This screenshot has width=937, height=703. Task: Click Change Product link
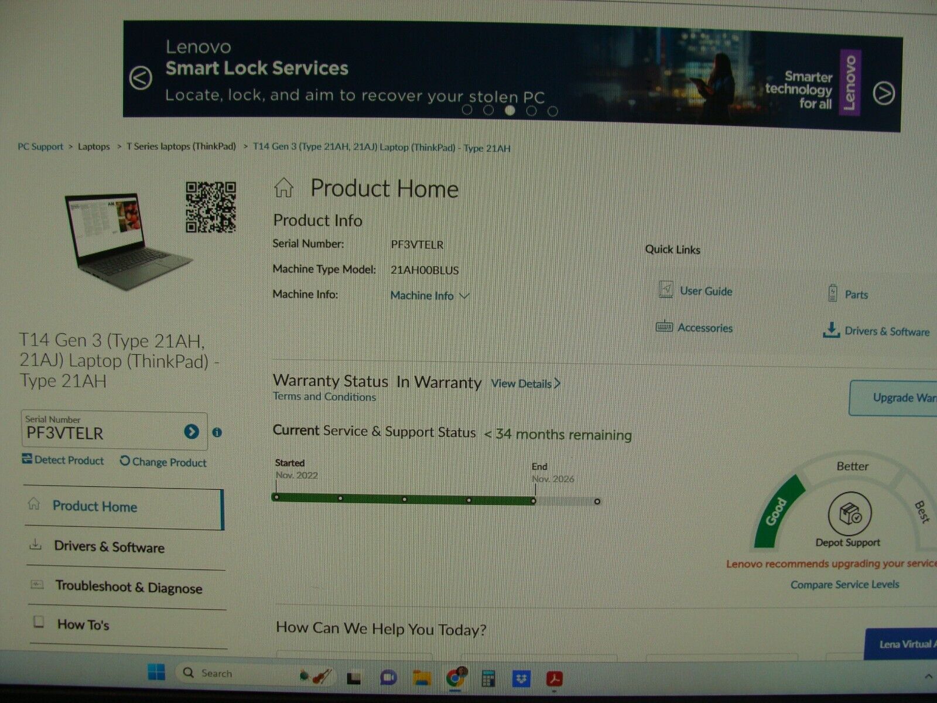(163, 462)
